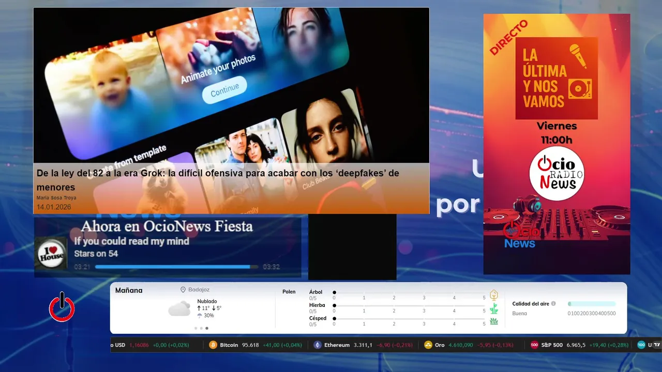Click the rain probability umbrella icon
This screenshot has width=662, height=372.
click(200, 315)
